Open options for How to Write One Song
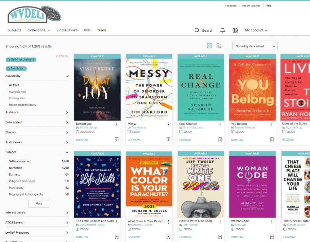Viewport: 310px width, 242px height. coord(220,222)
